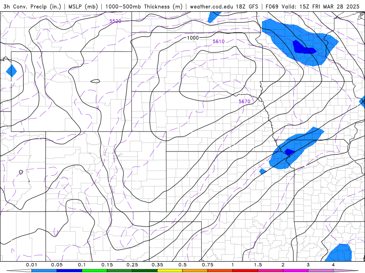Click the 0.5 legend value

point(182,265)
